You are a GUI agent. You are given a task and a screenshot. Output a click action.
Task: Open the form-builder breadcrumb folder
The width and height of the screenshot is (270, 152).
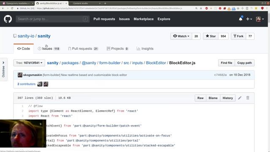pyautogui.click(x=110, y=63)
